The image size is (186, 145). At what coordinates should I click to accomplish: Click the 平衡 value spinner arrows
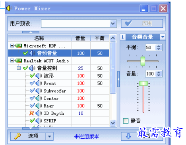click(x=159, y=47)
